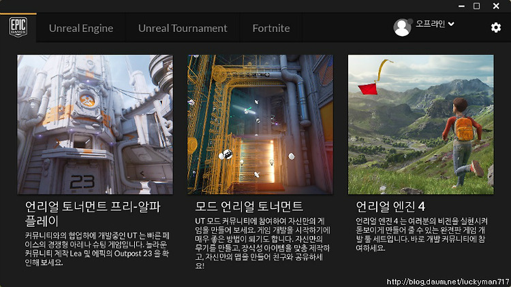Switch to the Unreal Tournament tab
The width and height of the screenshot is (511, 287).
click(x=183, y=29)
